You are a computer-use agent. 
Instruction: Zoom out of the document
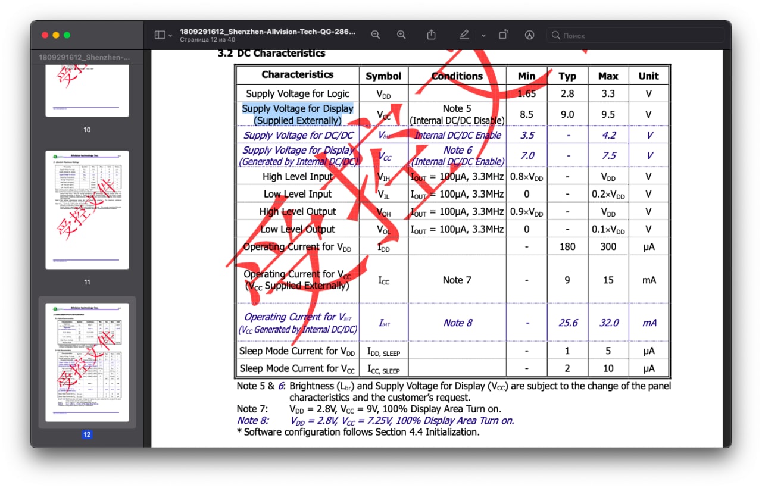(x=376, y=35)
